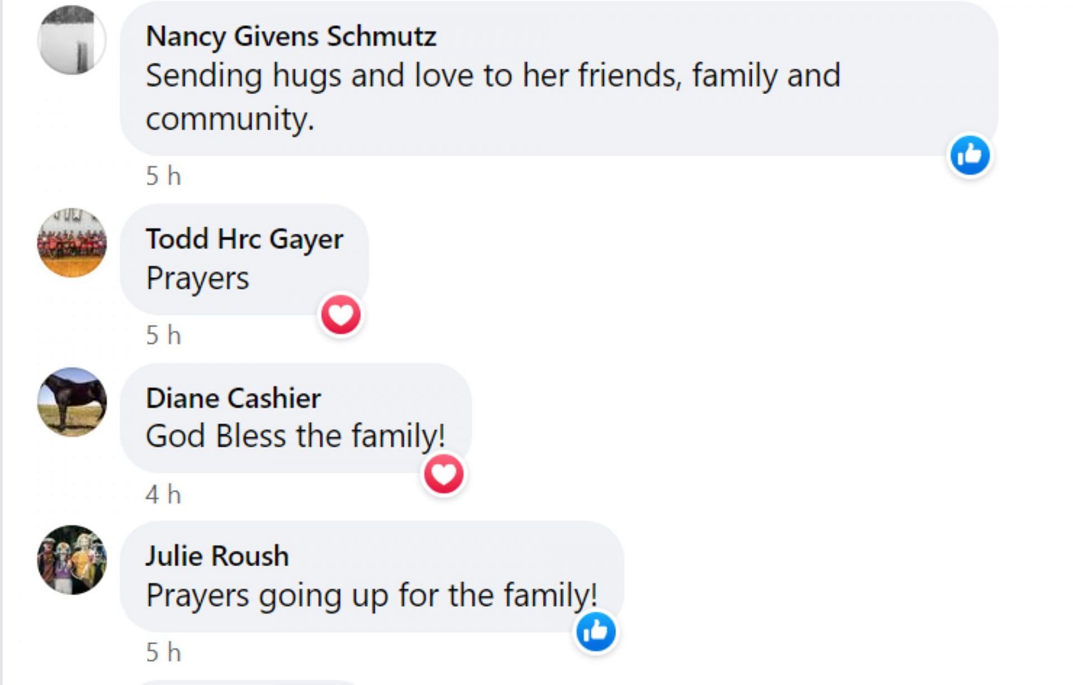The height and width of the screenshot is (685, 1073).
Task: Click the name Diane Cashier
Action: pos(233,398)
